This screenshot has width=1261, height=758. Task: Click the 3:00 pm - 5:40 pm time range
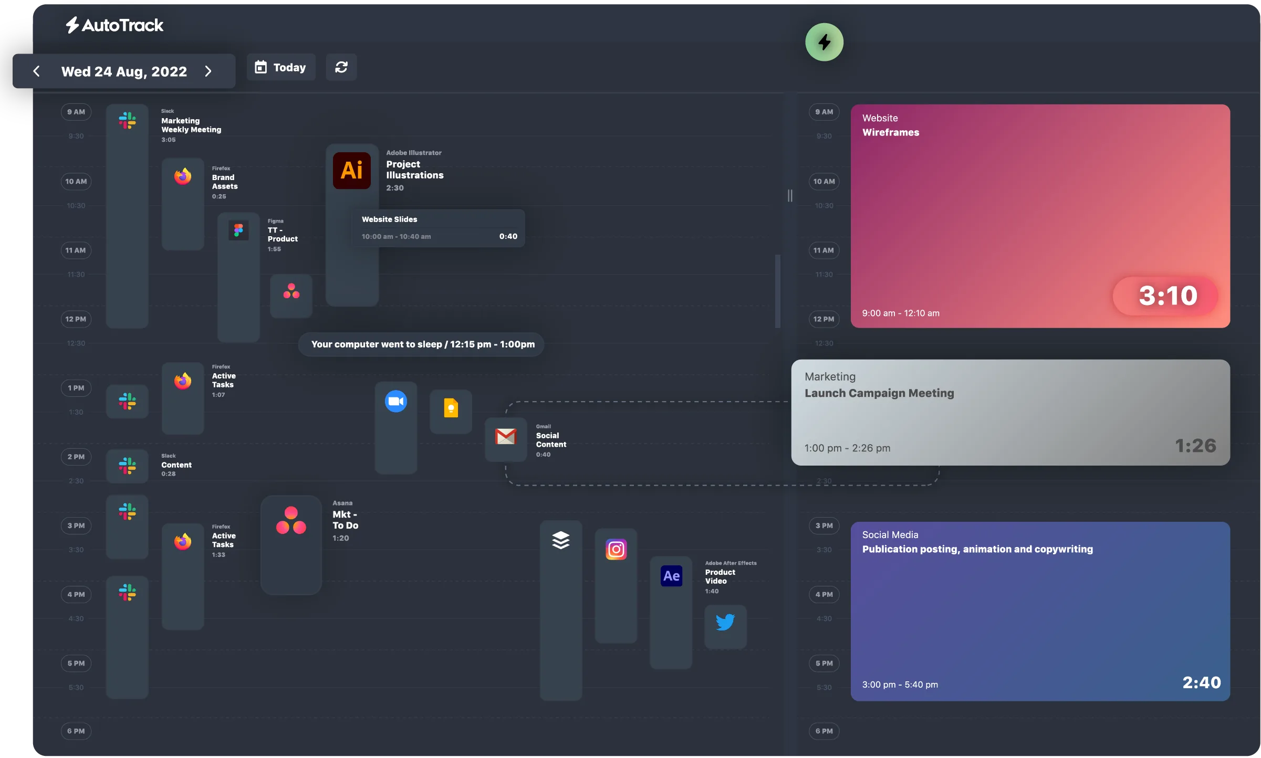point(900,685)
